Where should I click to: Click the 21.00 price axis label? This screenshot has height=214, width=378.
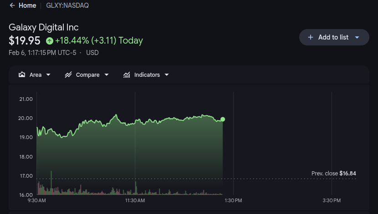26,99
